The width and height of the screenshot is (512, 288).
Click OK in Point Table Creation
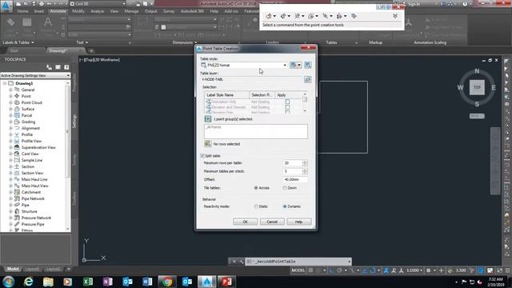(246, 222)
